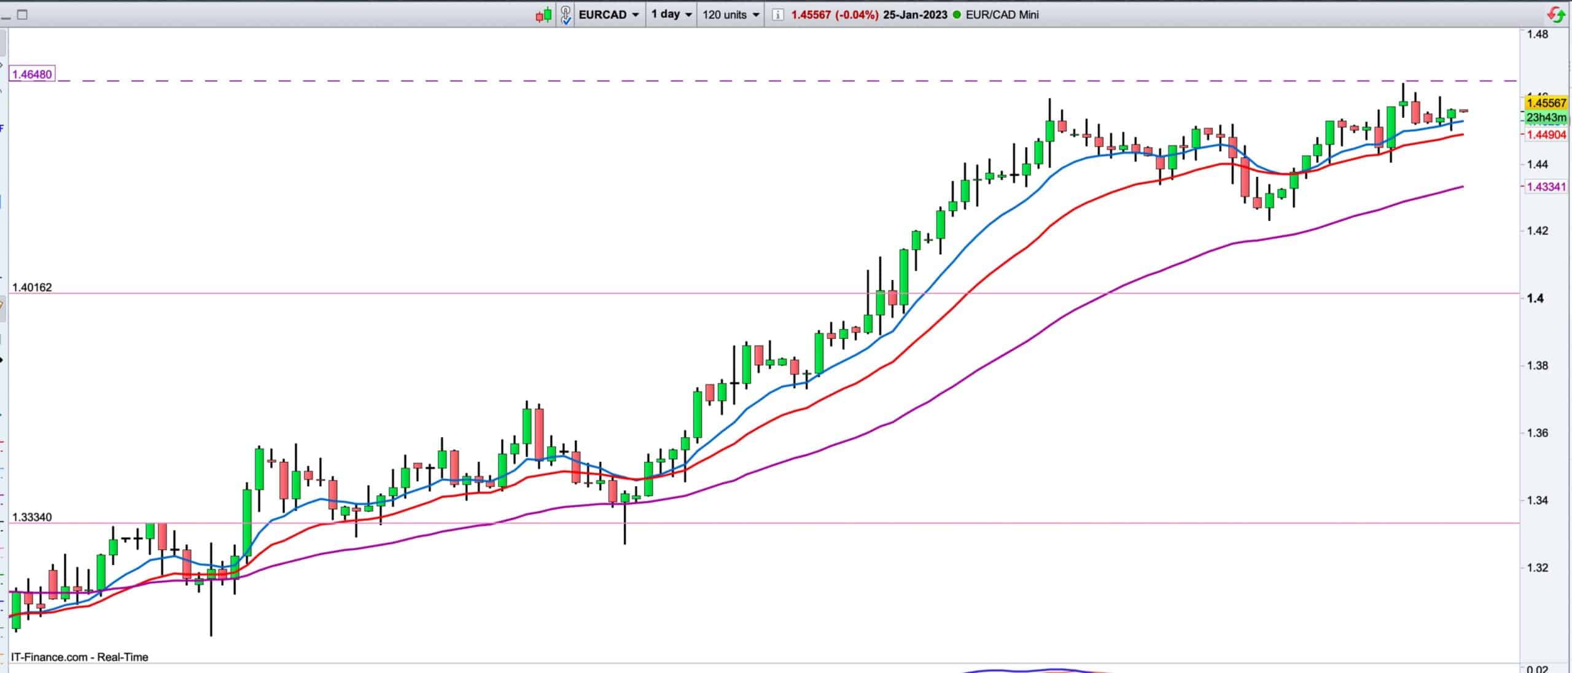This screenshot has width=1572, height=673.
Task: Open the candlestick chart style selector
Action: coord(543,15)
